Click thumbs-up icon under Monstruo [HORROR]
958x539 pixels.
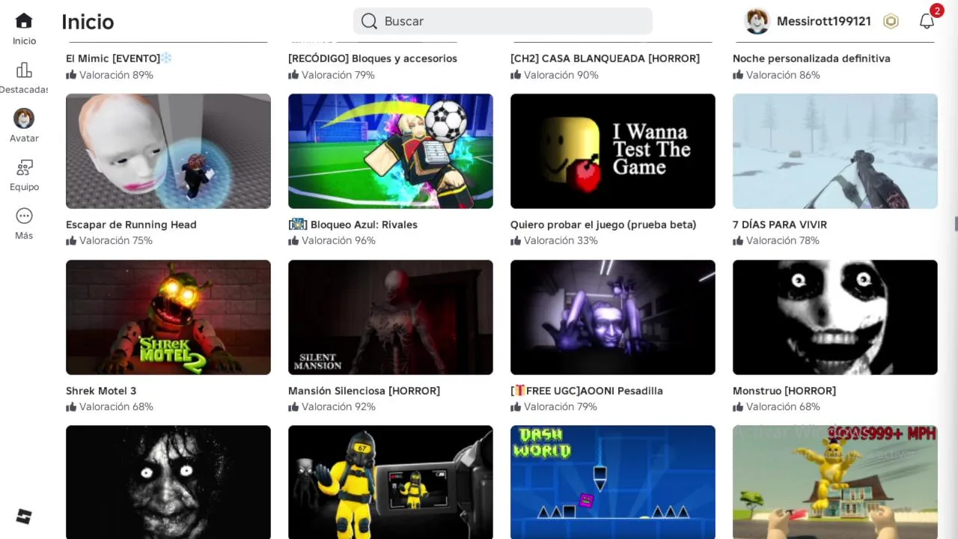[738, 406]
